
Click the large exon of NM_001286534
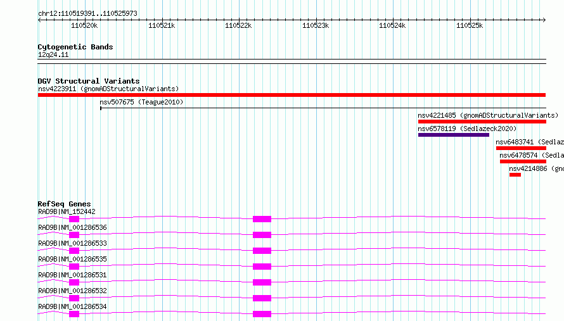click(x=262, y=314)
